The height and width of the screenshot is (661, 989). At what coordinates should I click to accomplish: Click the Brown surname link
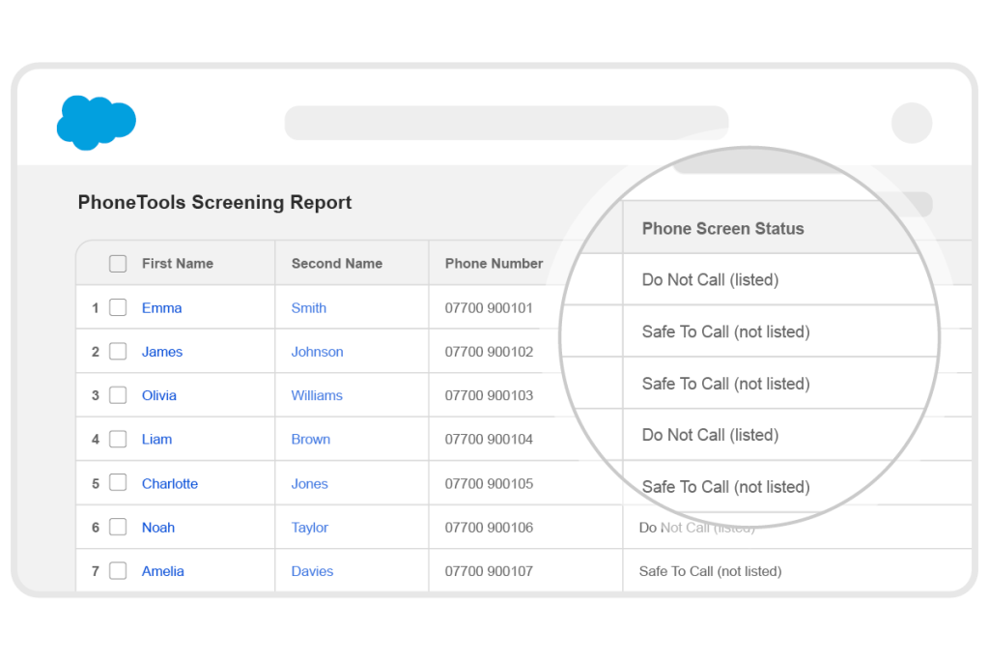tap(310, 440)
